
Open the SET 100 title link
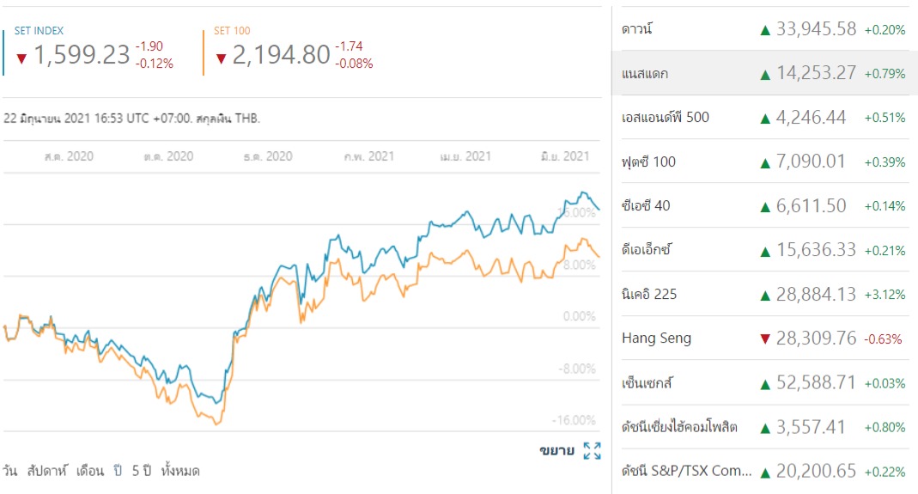point(231,31)
